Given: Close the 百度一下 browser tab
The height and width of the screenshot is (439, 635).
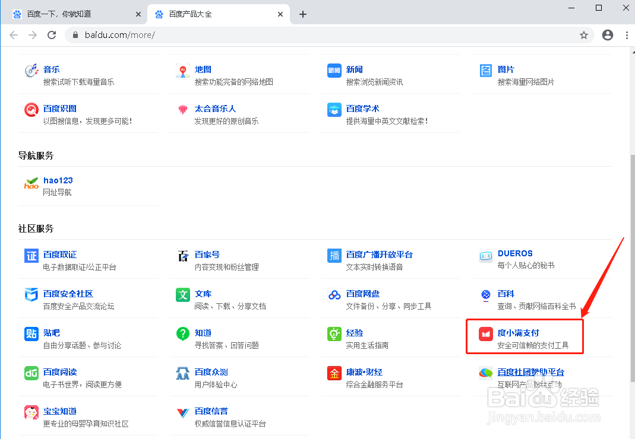Looking at the screenshot, I should coord(138,14).
